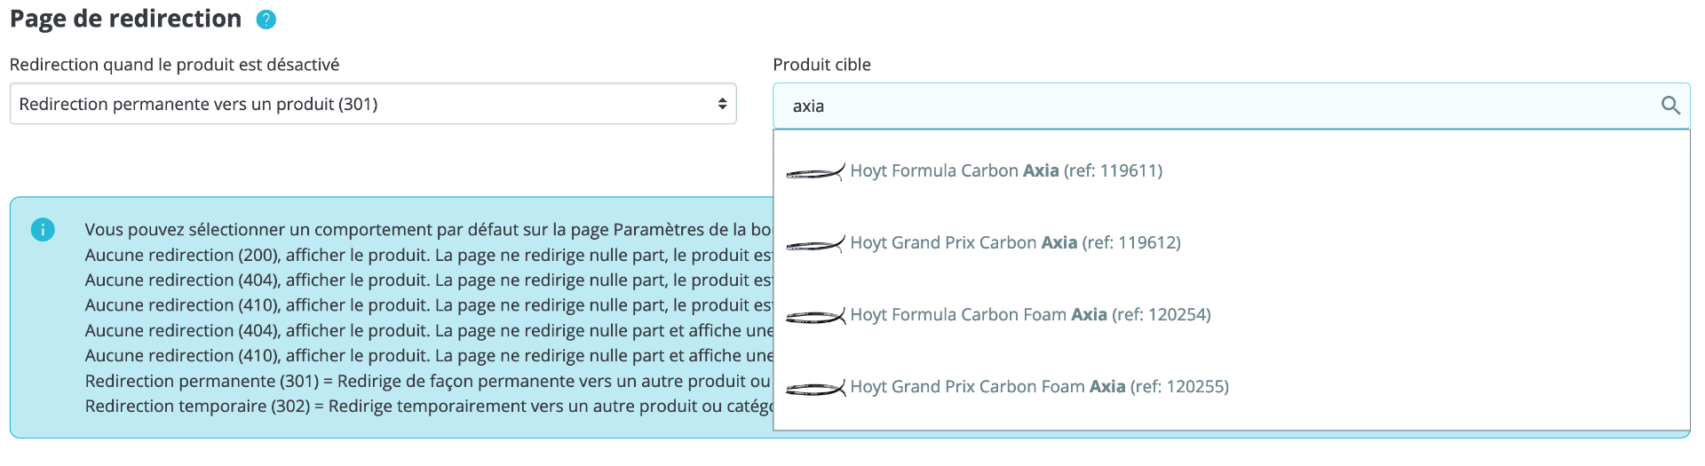Choose the suggestion with ref 119612
The width and height of the screenshot is (1705, 466).
point(1015,242)
